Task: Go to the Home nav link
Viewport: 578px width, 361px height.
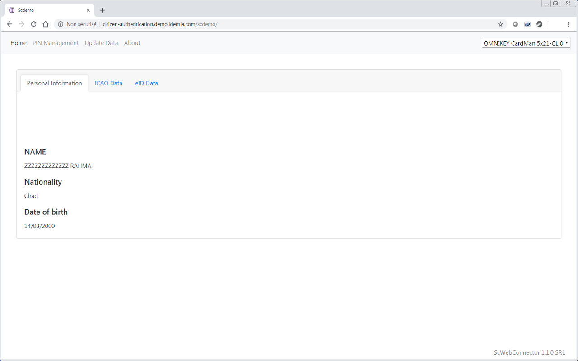Action: (19, 43)
